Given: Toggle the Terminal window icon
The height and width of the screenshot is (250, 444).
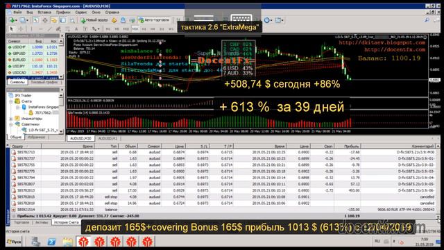Looking at the screenshot, I should coord(63,20).
